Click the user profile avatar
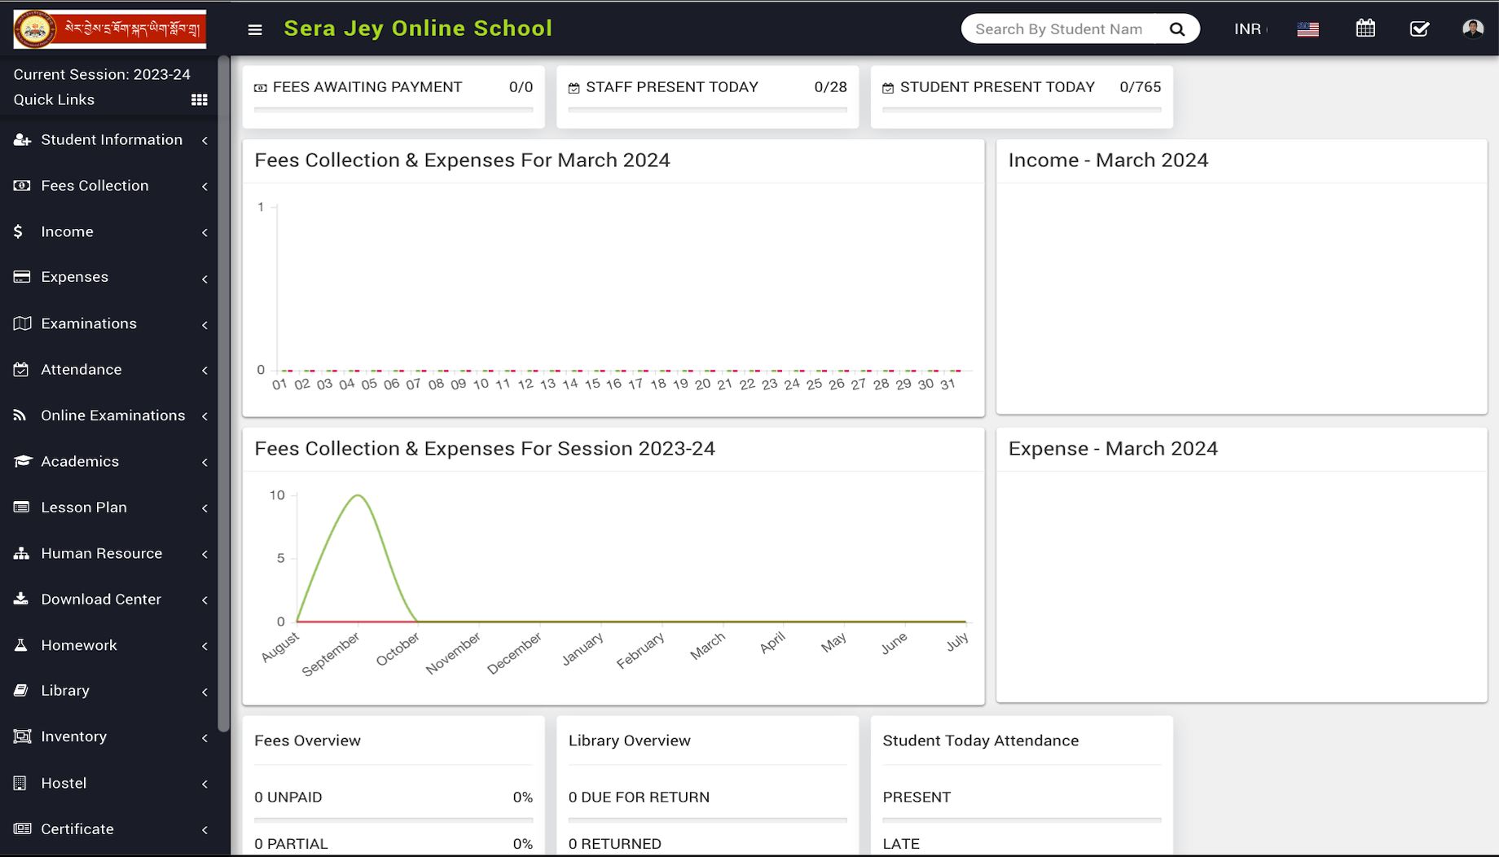 tap(1472, 29)
